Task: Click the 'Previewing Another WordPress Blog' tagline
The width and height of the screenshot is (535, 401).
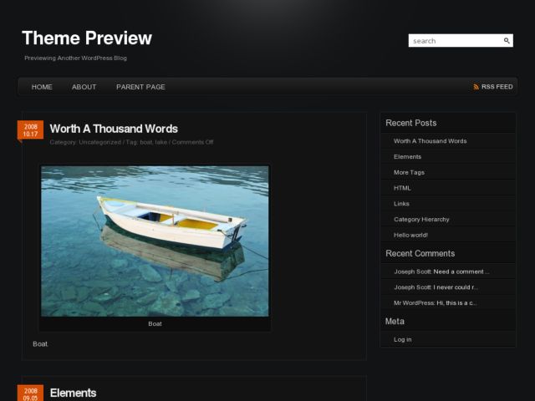Action: pos(75,58)
